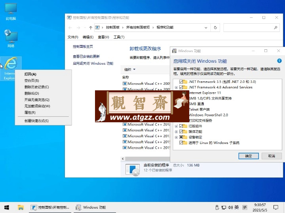Viewport: 285px width, 213px height.
Task: Click the 当前安装的程序 summary icon
Action: pyautogui.click(x=133, y=170)
